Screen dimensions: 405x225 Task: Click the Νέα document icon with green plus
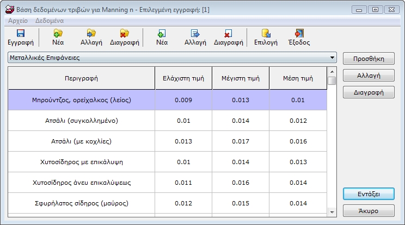click(x=162, y=33)
